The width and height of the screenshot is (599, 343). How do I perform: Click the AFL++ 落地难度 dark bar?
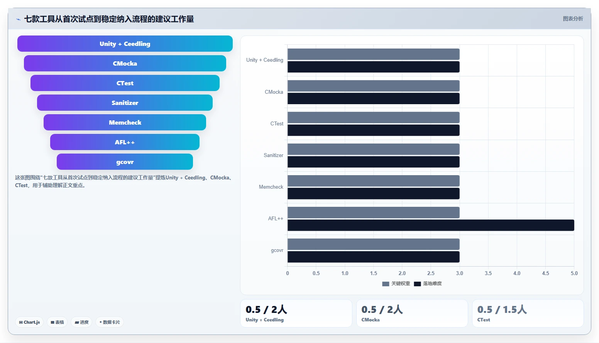tap(431, 225)
